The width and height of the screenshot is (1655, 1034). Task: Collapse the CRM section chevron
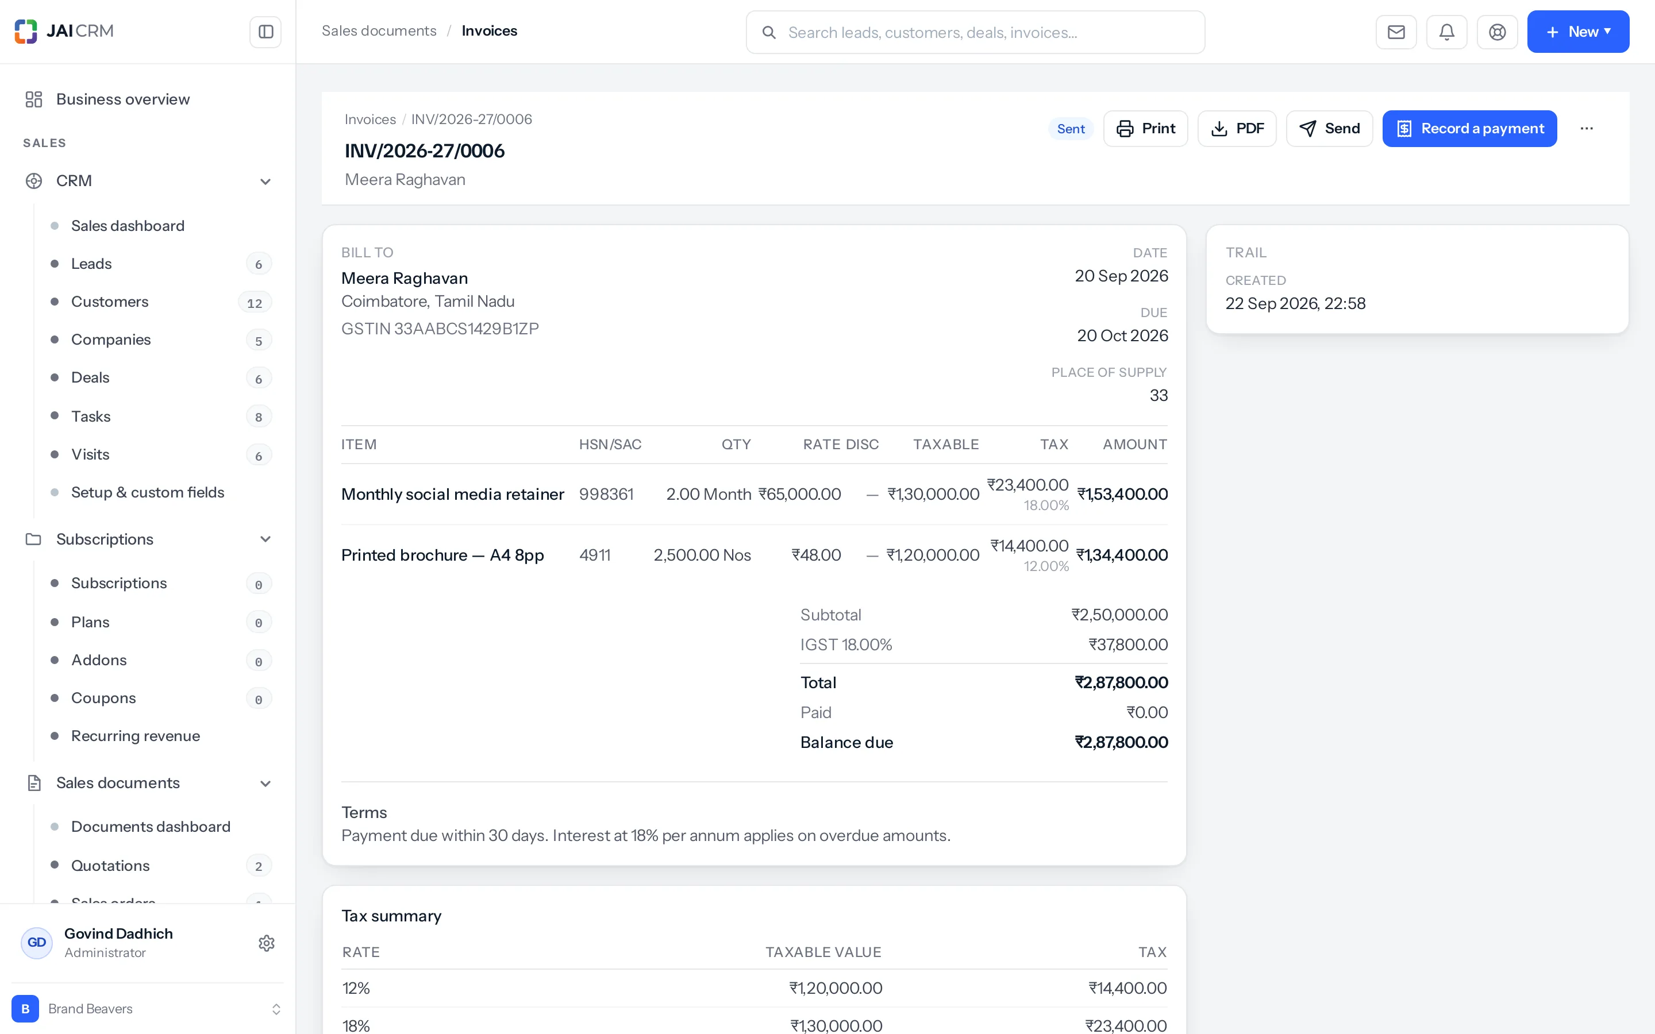(x=265, y=181)
